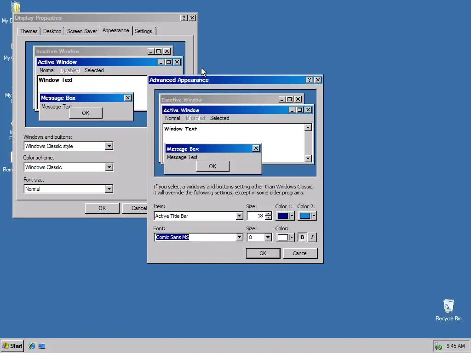Click the help question mark in Advanced Appearance
This screenshot has width=471, height=353.
click(x=310, y=80)
